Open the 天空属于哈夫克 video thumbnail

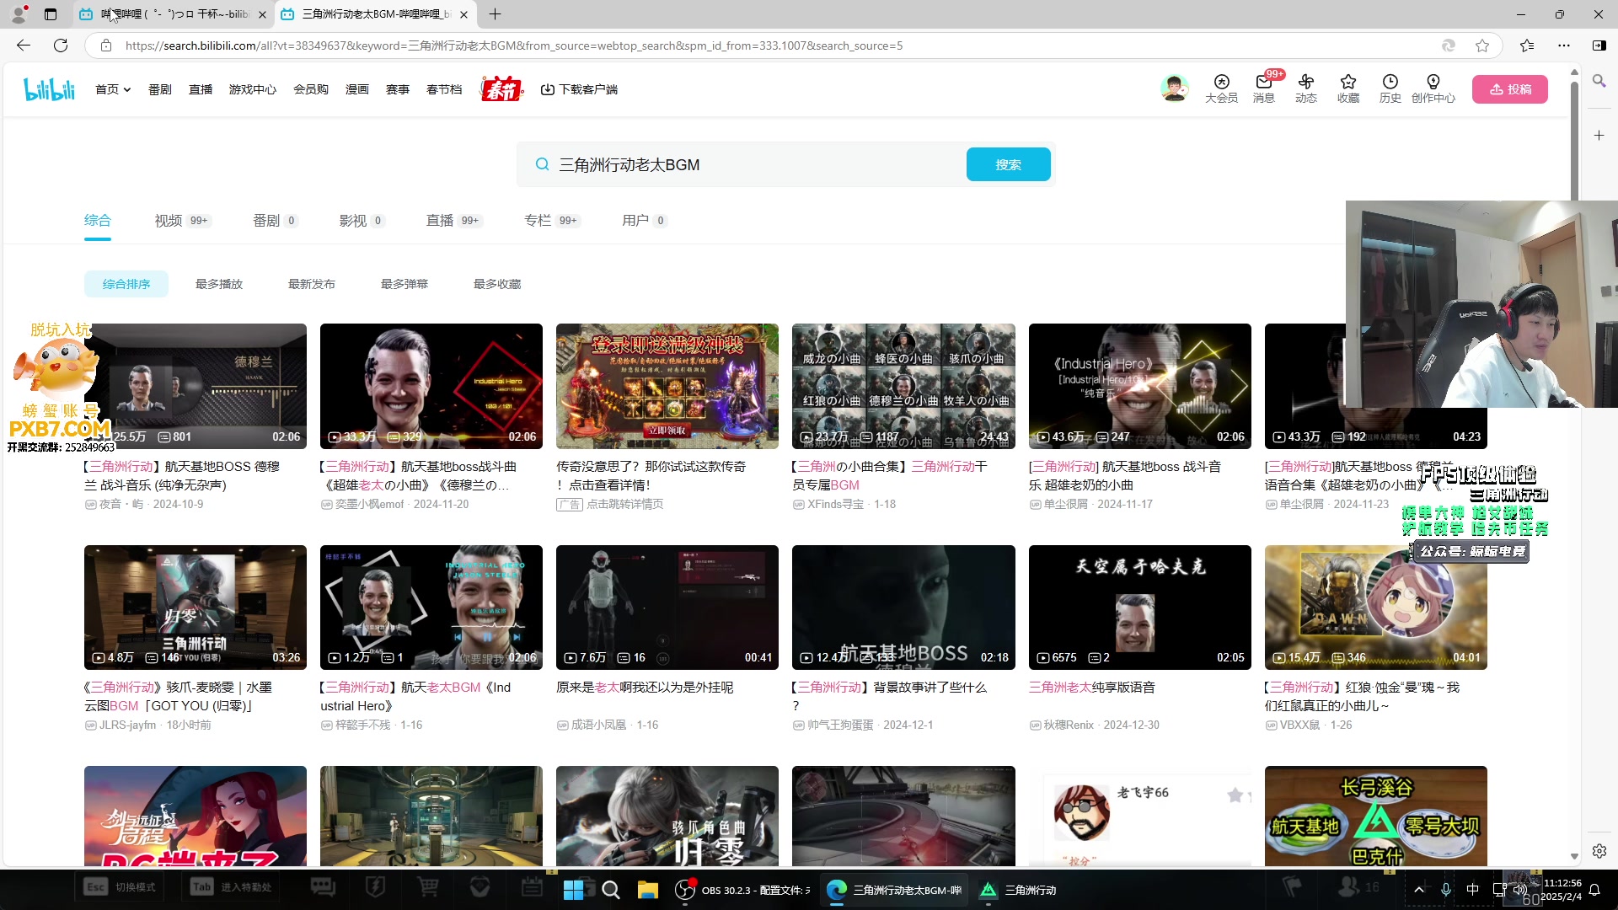tap(1139, 607)
